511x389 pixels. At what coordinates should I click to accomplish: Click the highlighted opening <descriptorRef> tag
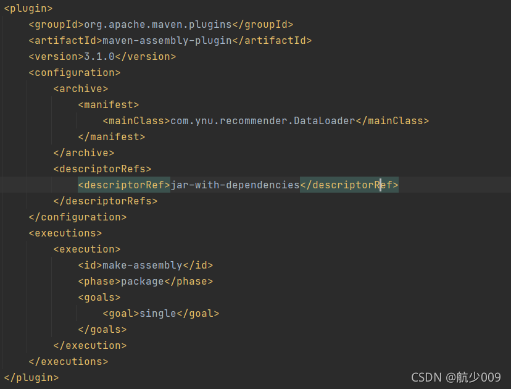pyautogui.click(x=124, y=185)
